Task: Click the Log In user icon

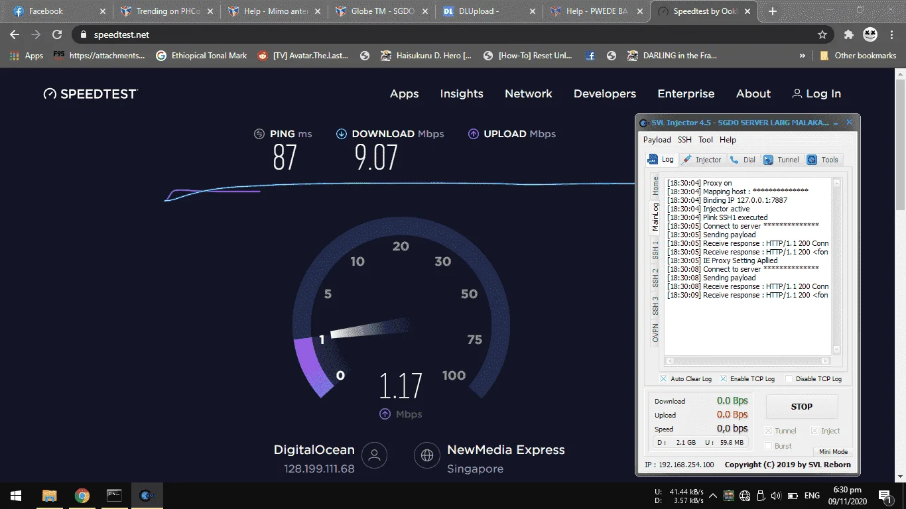Action: point(797,94)
